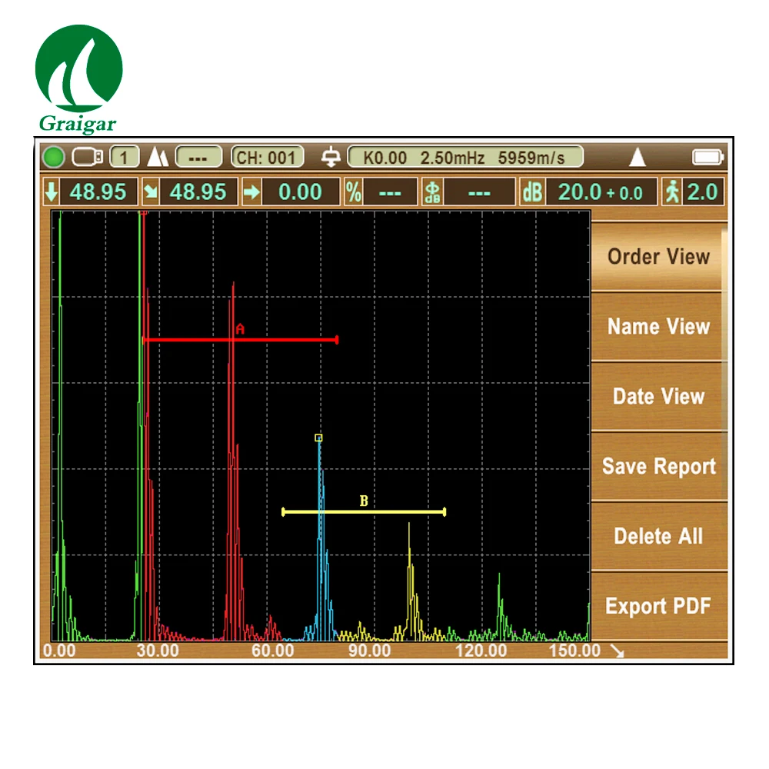Click the 30.00 axis label

pyautogui.click(x=158, y=651)
